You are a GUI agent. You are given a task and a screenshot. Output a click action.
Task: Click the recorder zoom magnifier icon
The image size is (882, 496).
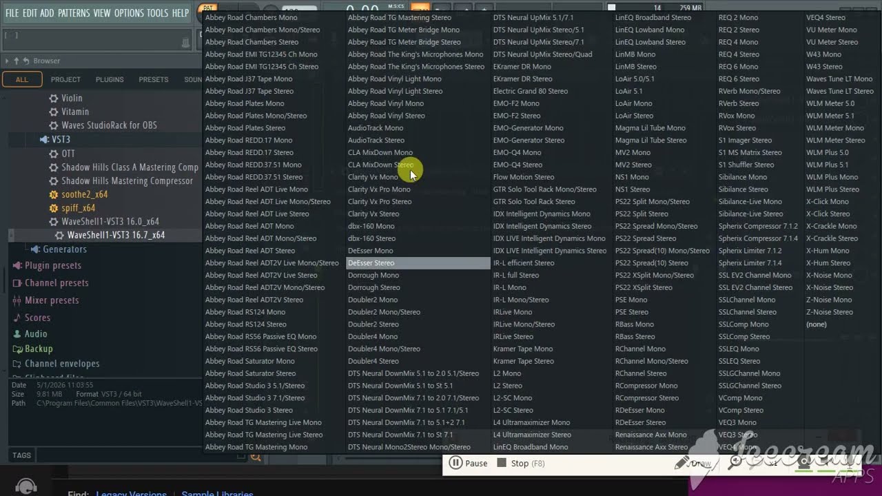(x=736, y=462)
